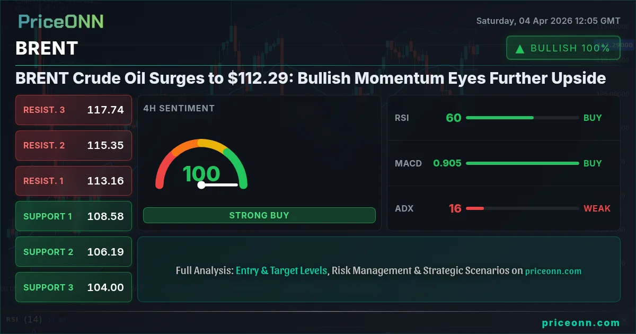The image size is (636, 334).
Task: Click the RSI progress bar
Action: tap(522, 118)
